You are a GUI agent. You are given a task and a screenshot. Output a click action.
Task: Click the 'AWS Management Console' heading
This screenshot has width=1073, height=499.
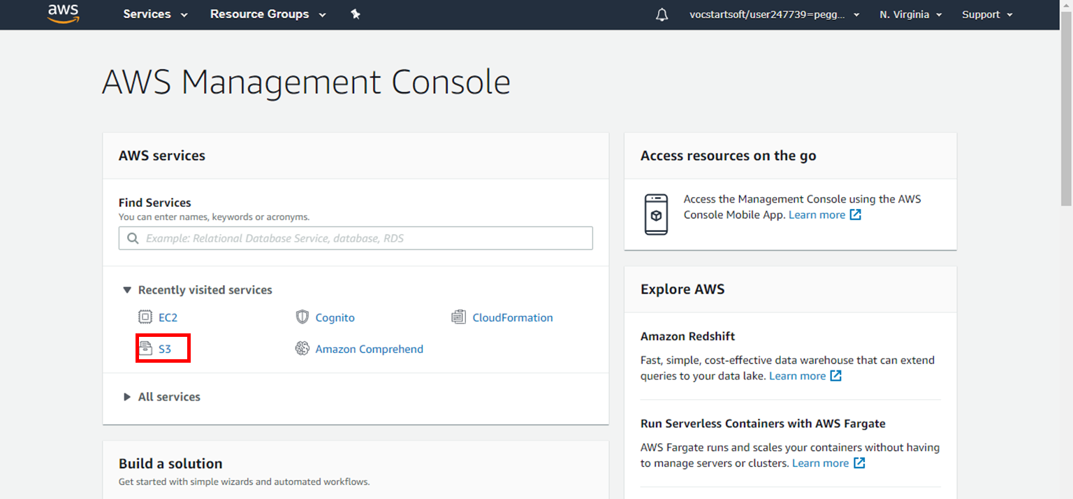(306, 82)
